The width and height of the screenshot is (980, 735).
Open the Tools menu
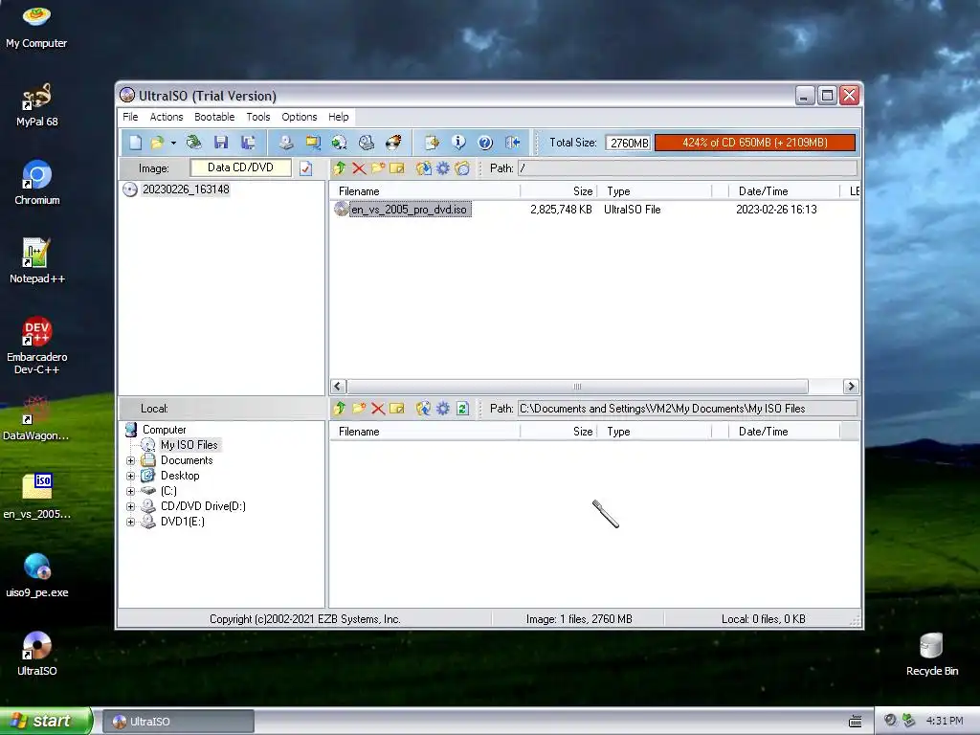click(x=258, y=117)
